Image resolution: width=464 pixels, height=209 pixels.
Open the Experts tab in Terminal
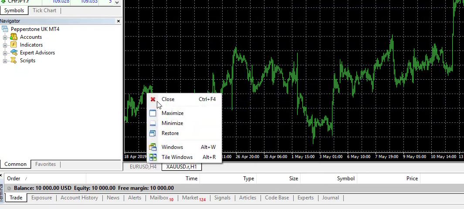tap(305, 198)
